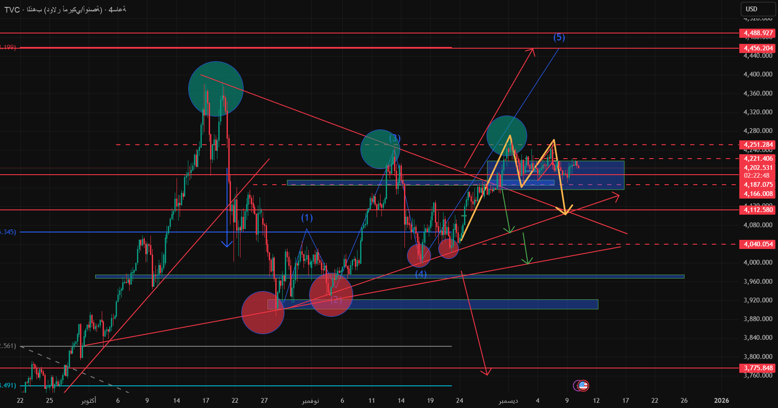Open the USD currency selector
This screenshot has width=778, height=408.
(x=758, y=9)
